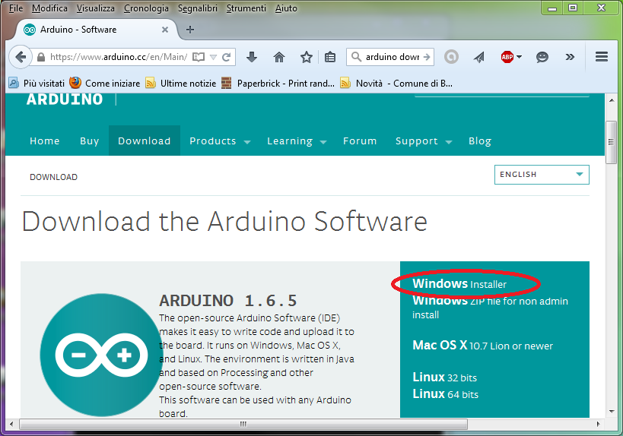Open the Segnalibri menu
Viewport: 623px width, 436px height.
click(x=198, y=8)
